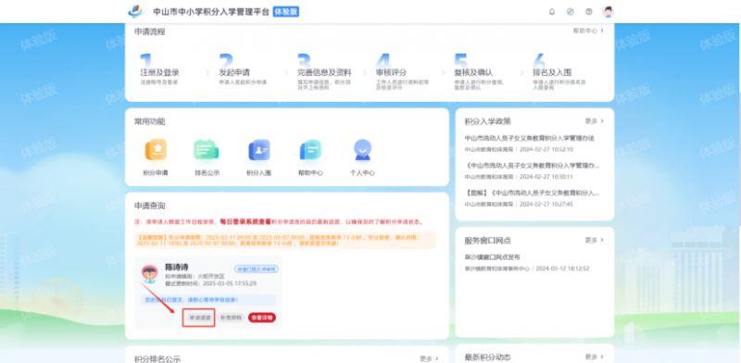The height and width of the screenshot is (363, 741).
Task: Expand 更多 in 最新积分动态 section
Action: (x=595, y=357)
